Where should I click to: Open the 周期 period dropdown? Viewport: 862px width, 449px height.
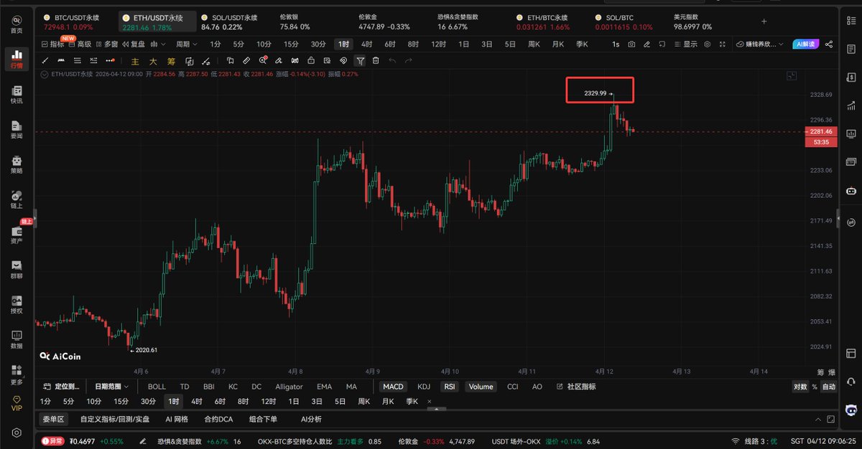pos(186,44)
